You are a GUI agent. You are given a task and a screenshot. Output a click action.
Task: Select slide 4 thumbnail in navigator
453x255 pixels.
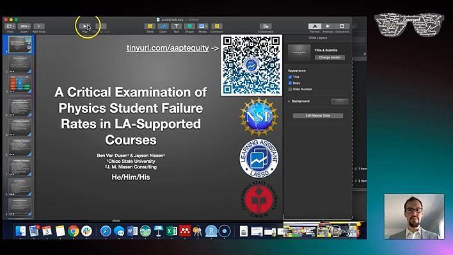tap(20, 107)
